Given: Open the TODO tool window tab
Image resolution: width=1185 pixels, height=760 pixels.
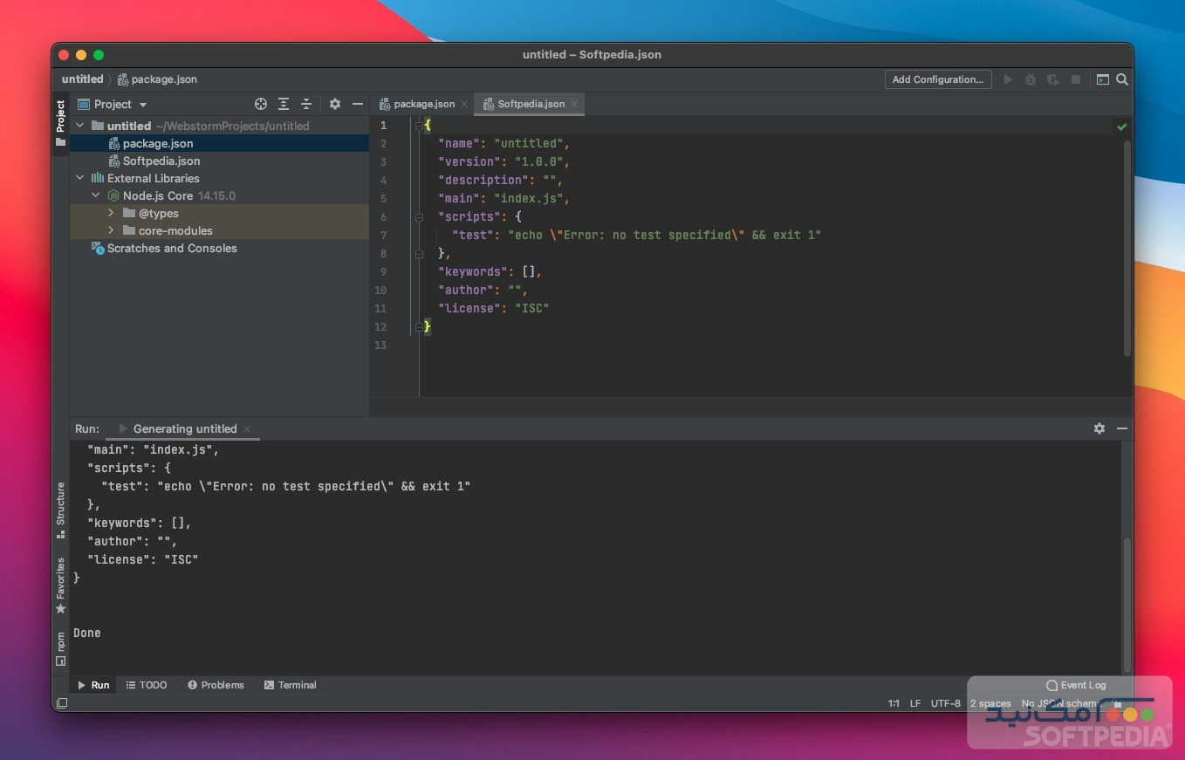Looking at the screenshot, I should click(147, 685).
